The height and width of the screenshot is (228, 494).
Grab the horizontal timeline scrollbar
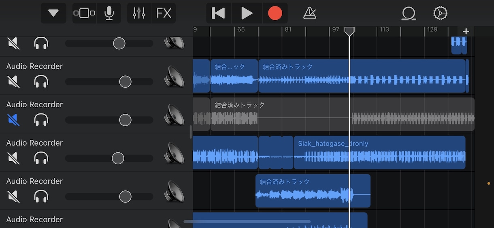247,222
